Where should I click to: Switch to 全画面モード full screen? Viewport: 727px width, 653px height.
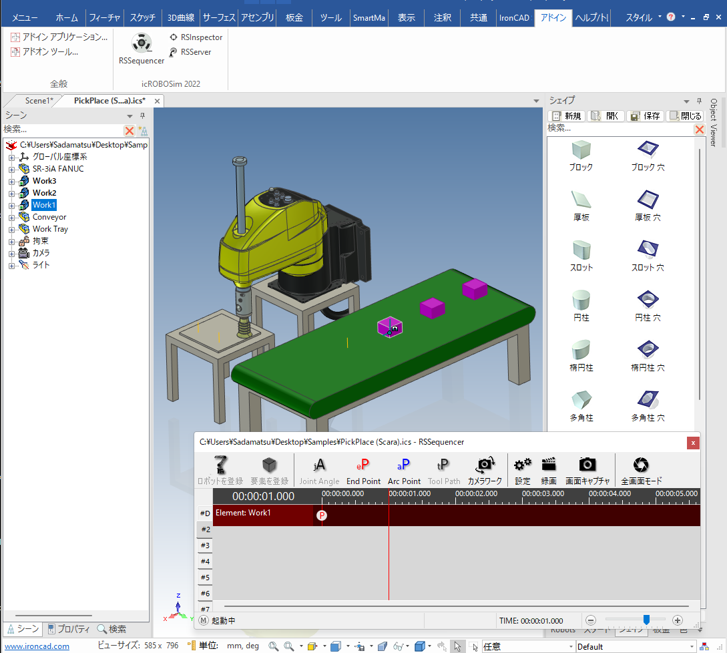(641, 470)
